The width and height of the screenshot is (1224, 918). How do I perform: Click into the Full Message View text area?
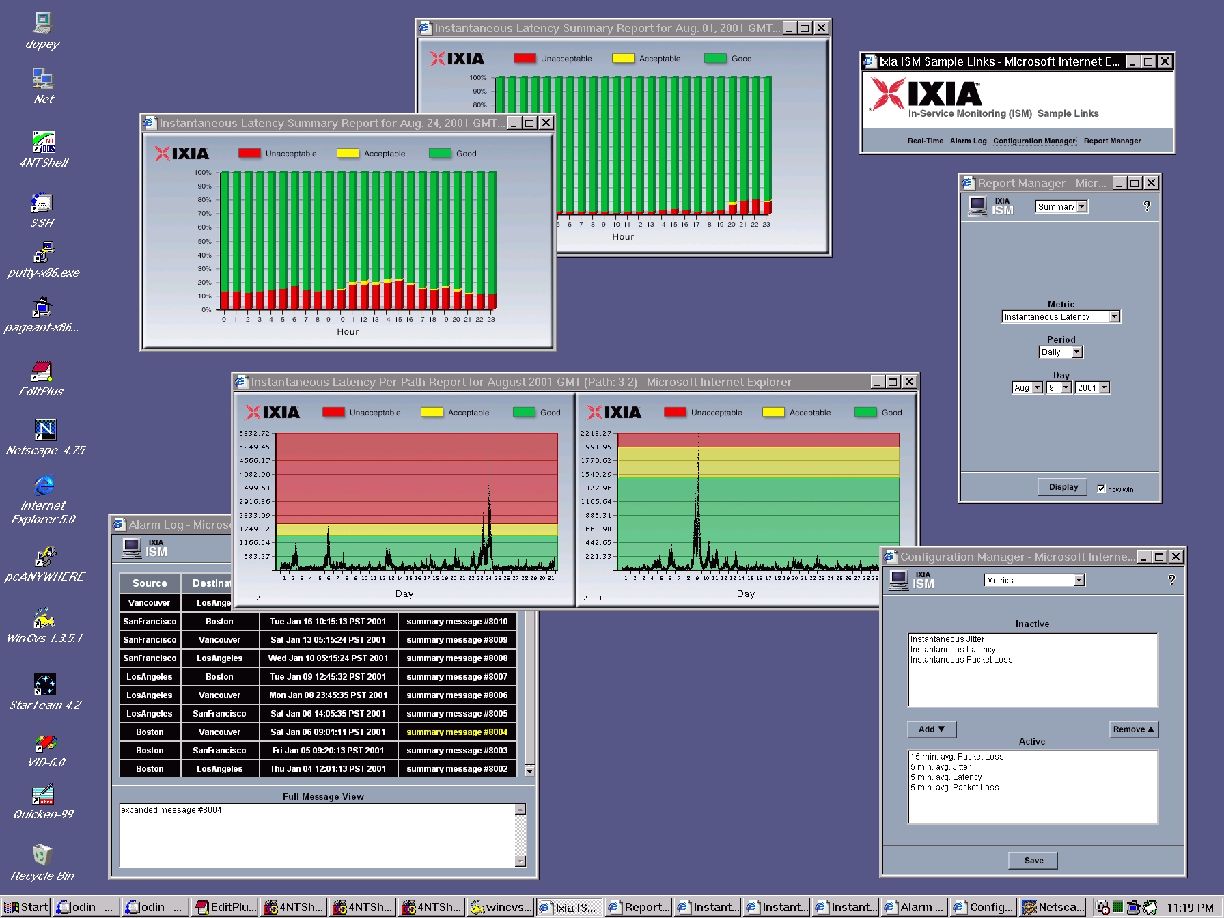click(318, 835)
